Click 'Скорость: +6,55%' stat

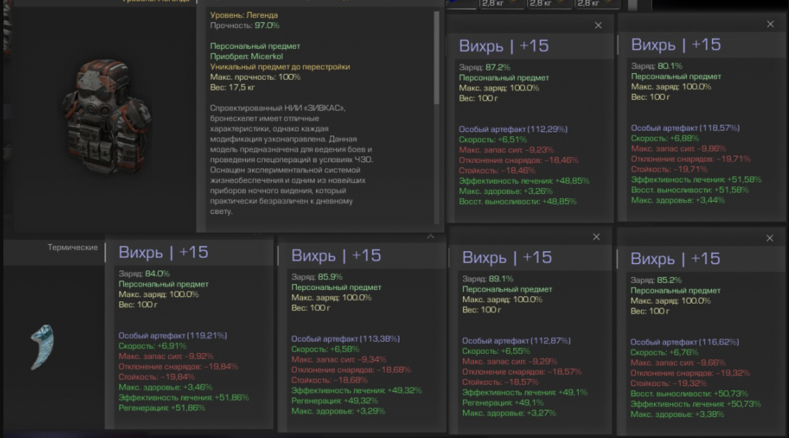click(496, 351)
